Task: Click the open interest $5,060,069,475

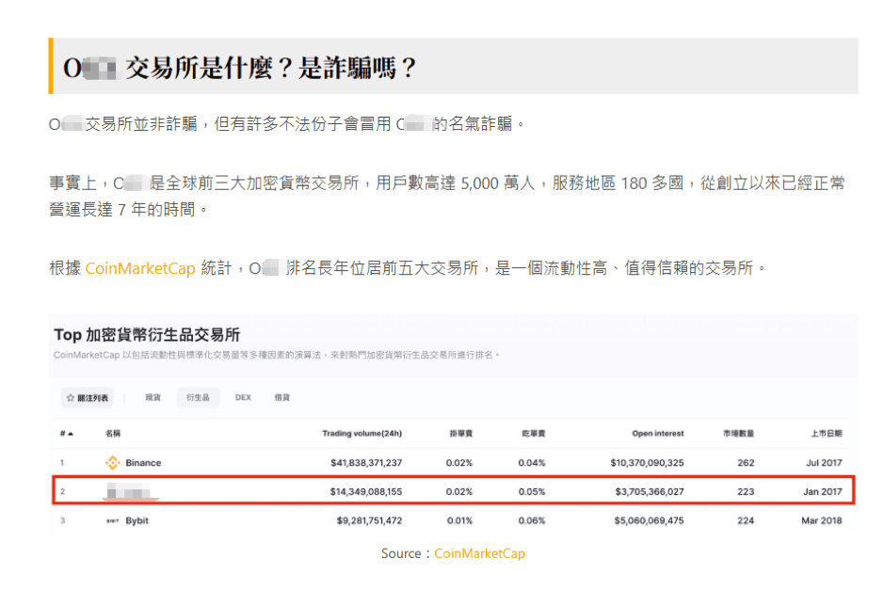Action: [x=649, y=520]
